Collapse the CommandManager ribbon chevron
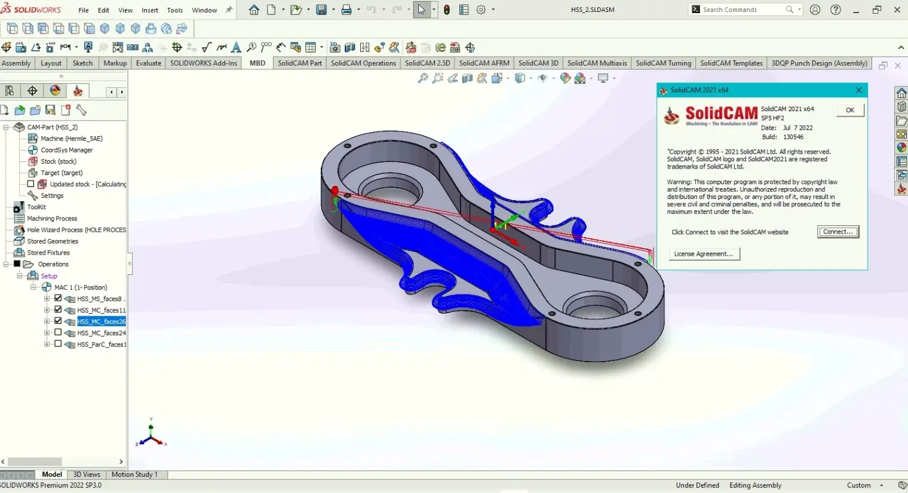 901,47
